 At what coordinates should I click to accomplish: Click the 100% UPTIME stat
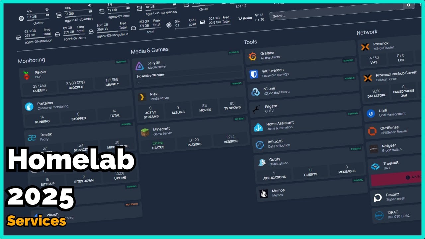coord(120,176)
